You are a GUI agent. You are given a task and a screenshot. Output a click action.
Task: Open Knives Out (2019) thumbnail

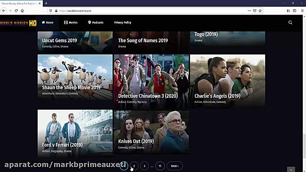(151, 132)
